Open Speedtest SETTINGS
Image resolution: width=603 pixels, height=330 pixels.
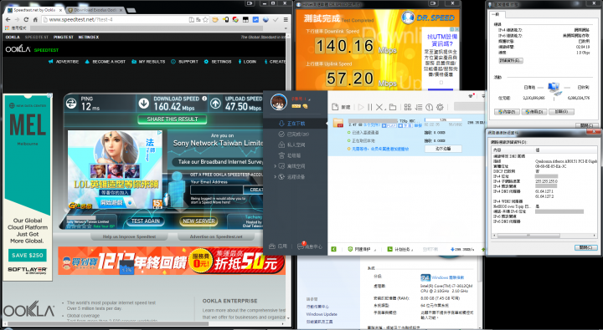pos(218,61)
